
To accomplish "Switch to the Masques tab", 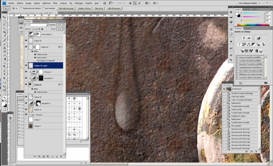I will [x=248, y=28].
